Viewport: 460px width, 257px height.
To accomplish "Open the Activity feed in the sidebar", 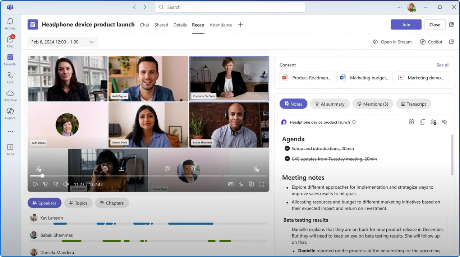I will pos(10,24).
